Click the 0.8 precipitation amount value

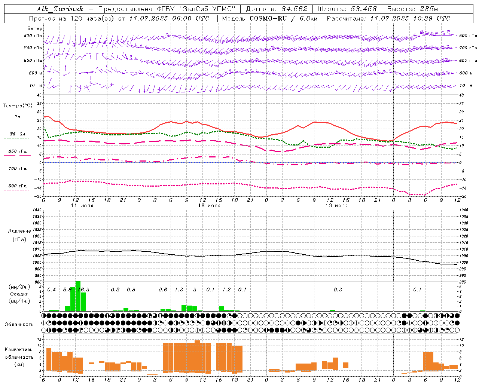coord(131,289)
